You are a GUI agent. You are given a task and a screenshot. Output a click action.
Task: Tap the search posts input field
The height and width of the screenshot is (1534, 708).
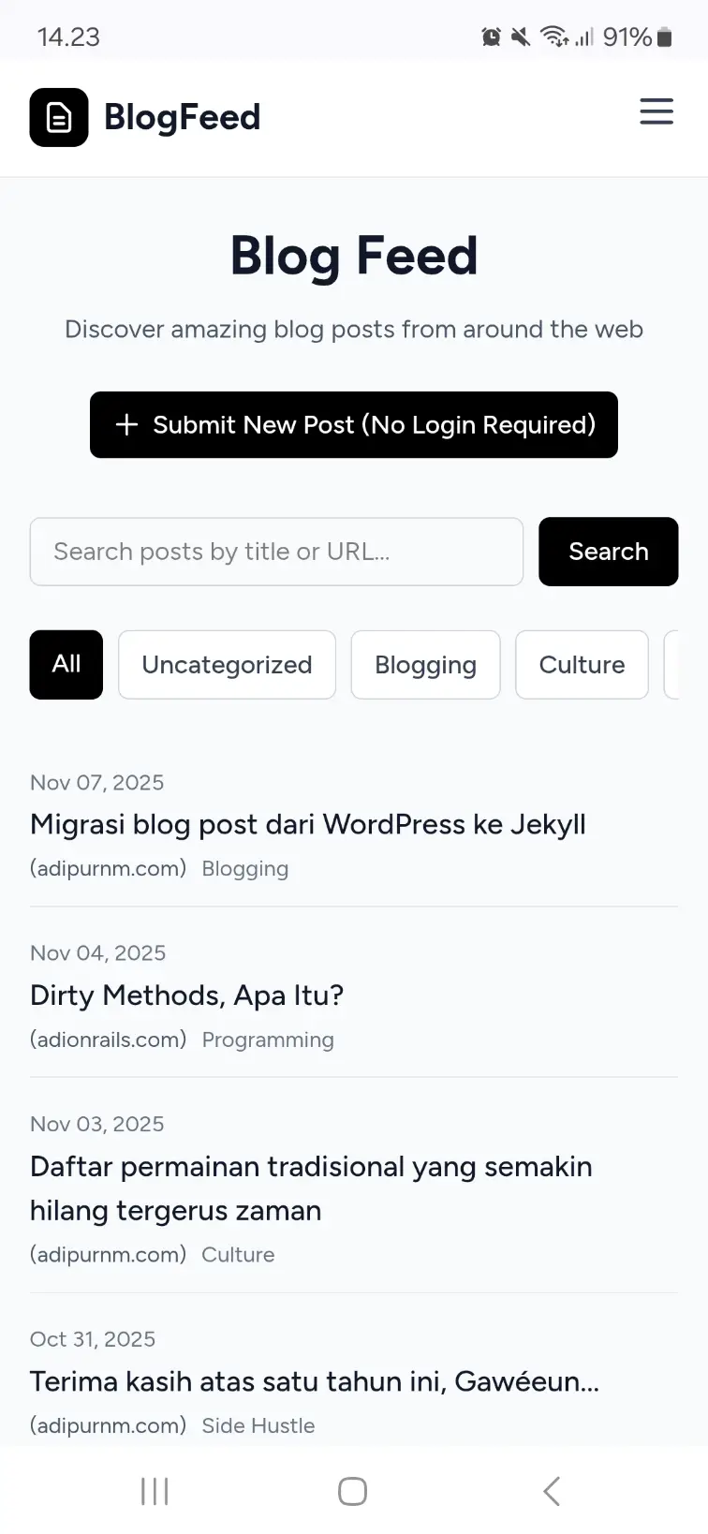coord(276,552)
